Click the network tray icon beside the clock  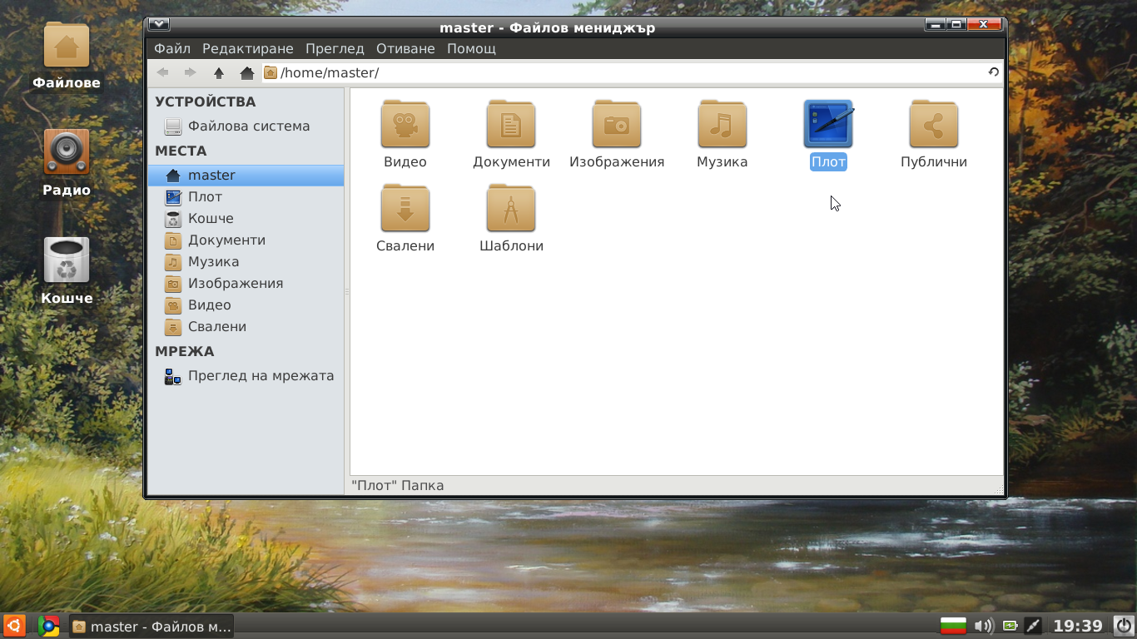pos(1033,626)
